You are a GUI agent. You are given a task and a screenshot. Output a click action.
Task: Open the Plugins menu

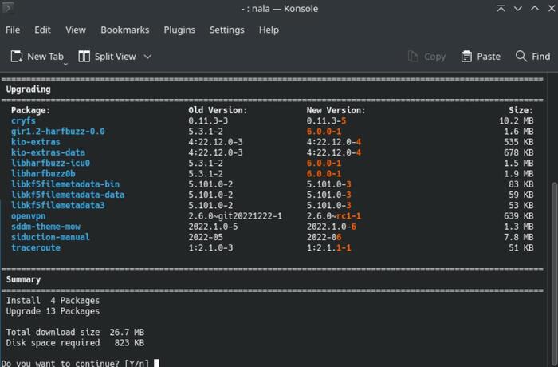coord(179,30)
